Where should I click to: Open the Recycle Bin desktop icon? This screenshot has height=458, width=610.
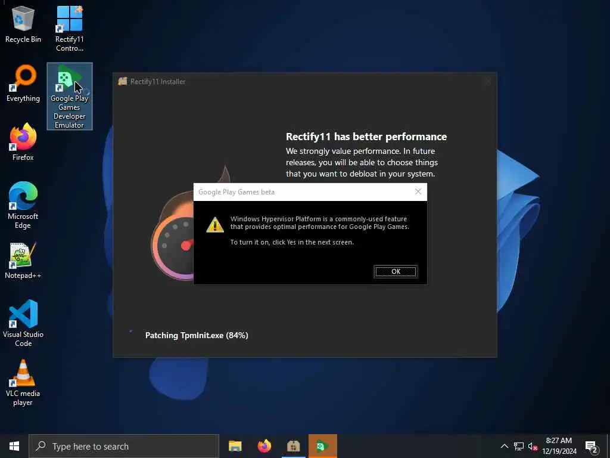click(23, 24)
